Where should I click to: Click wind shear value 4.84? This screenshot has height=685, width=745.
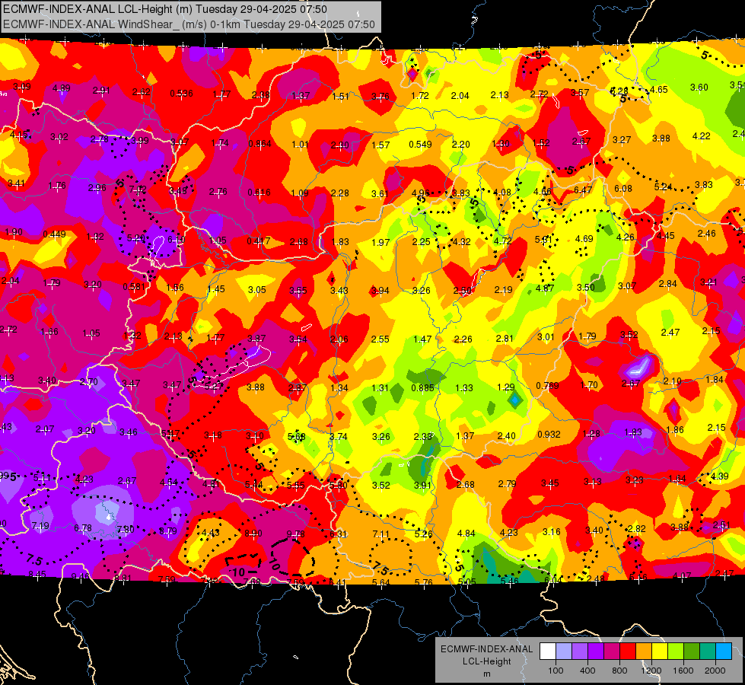pyautogui.click(x=466, y=534)
